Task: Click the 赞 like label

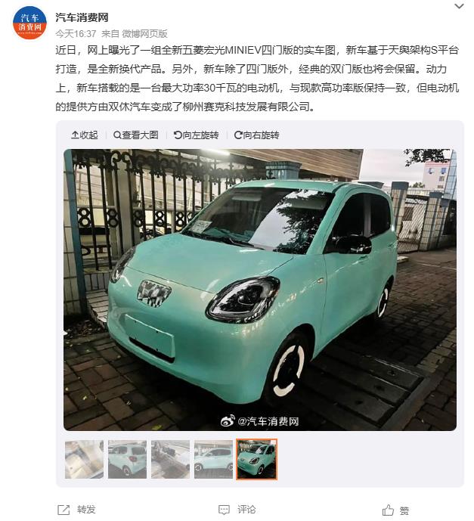Action: [x=404, y=510]
